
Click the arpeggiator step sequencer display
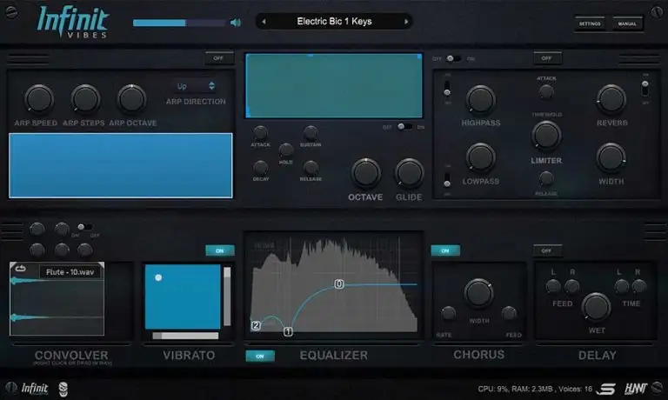(x=121, y=165)
